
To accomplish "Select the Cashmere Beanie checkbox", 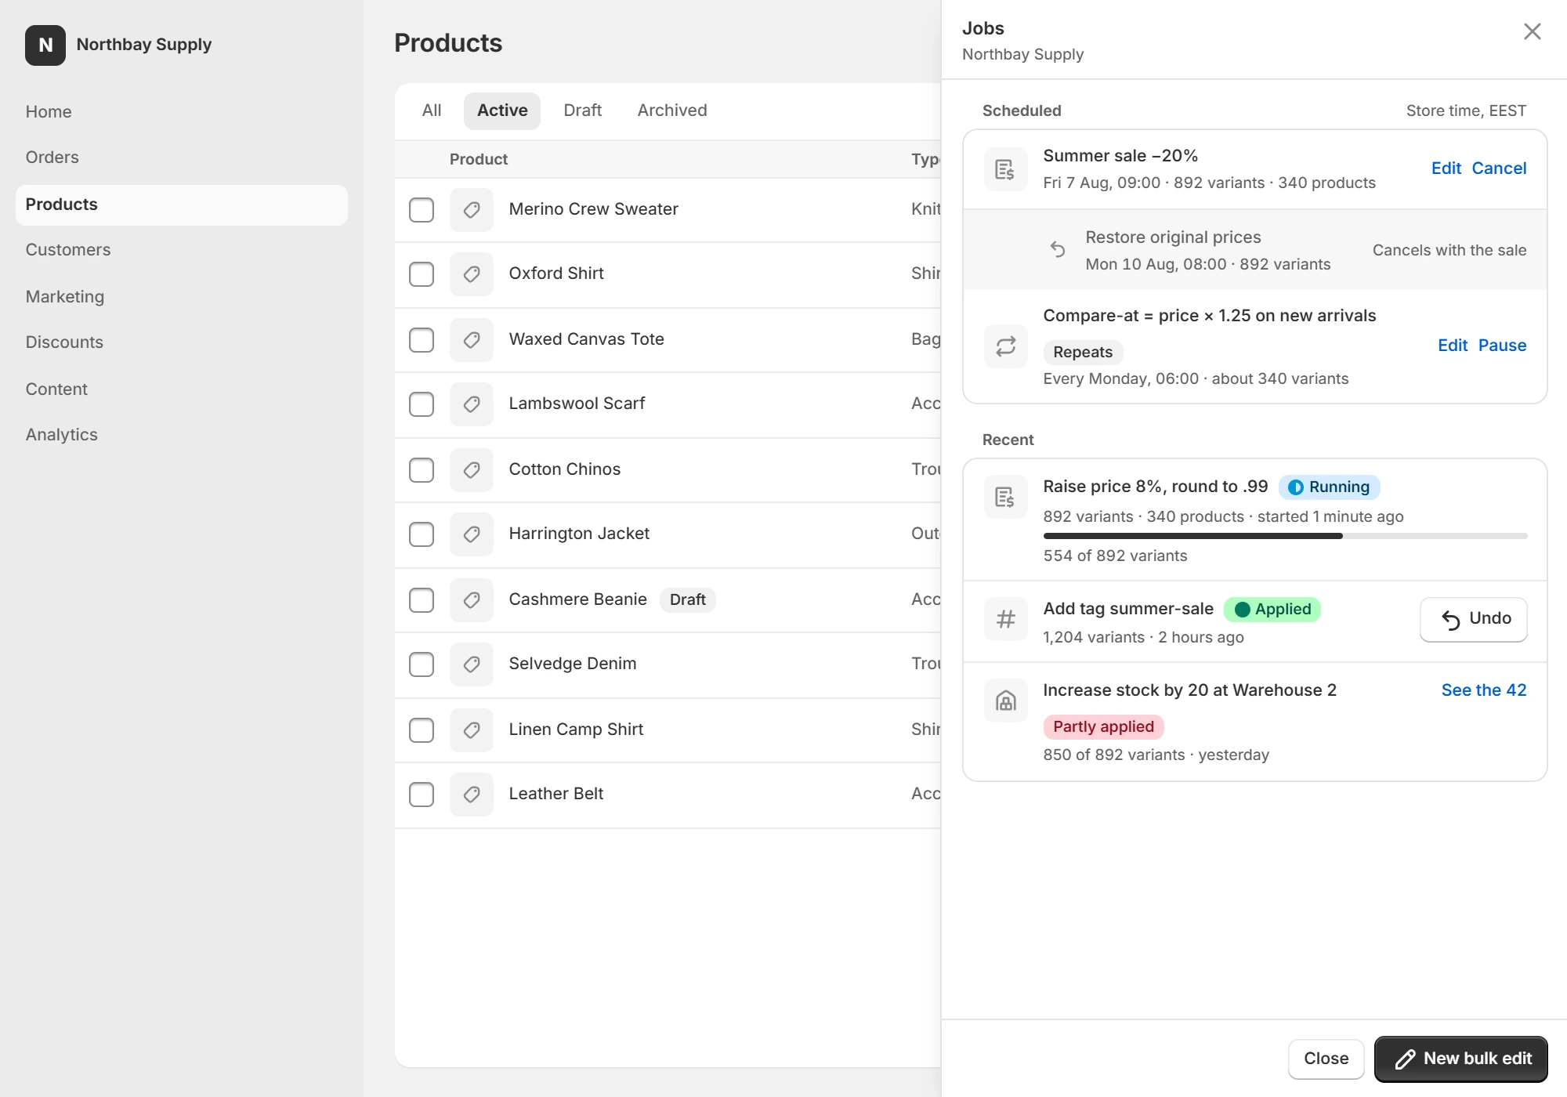I will pos(422,599).
